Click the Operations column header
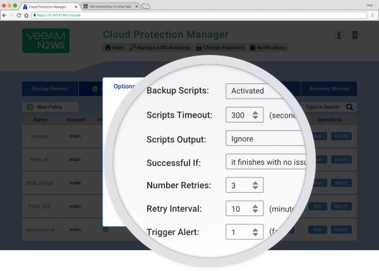 coord(329,119)
